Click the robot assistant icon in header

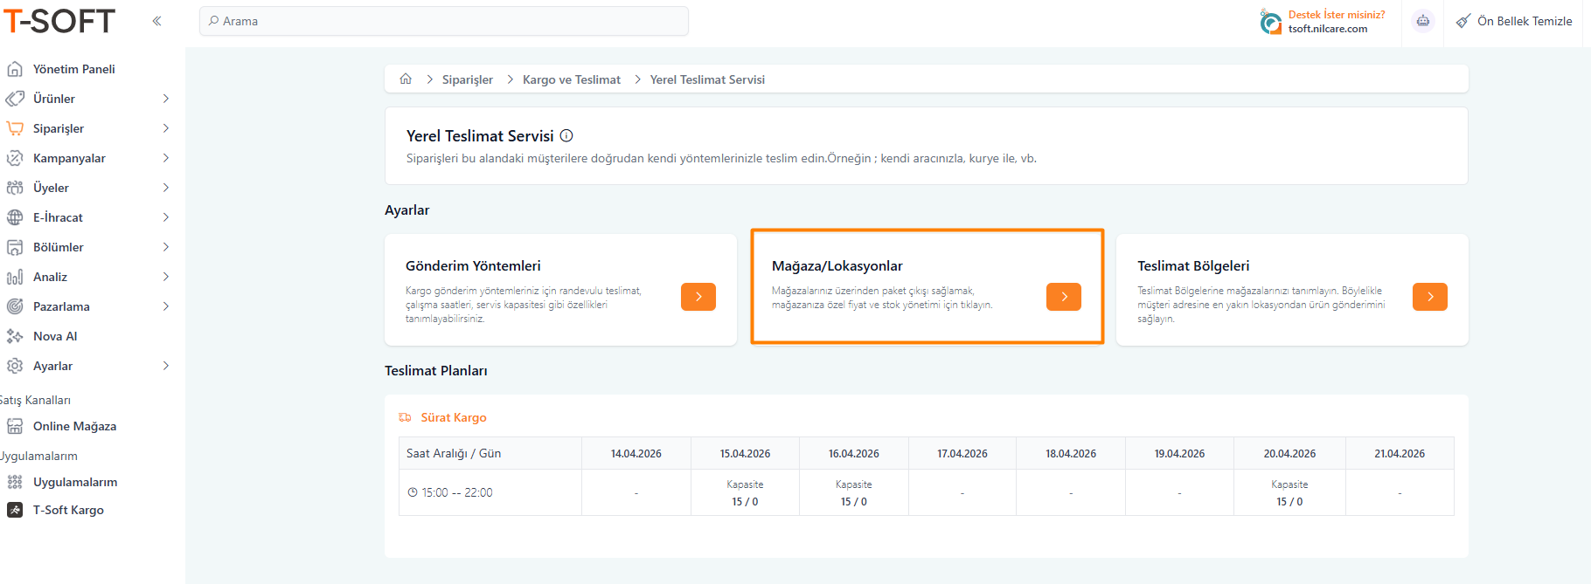[1423, 21]
